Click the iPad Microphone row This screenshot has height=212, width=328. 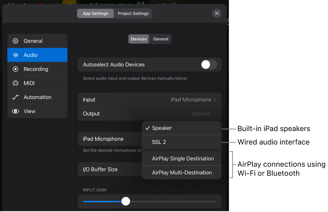click(103, 139)
